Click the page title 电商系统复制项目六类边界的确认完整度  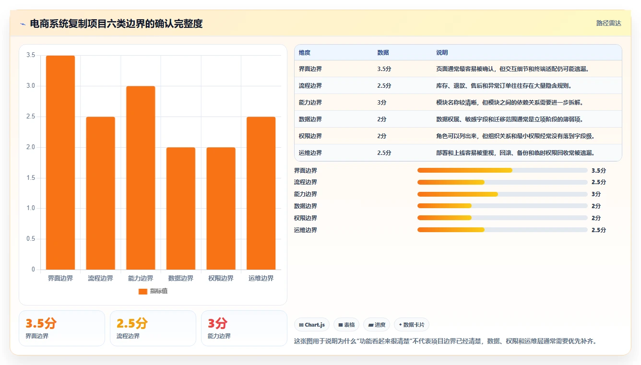(116, 24)
